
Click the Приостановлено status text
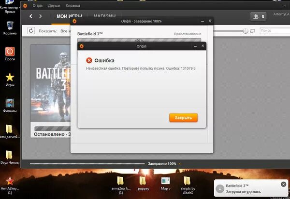(x=188, y=34)
